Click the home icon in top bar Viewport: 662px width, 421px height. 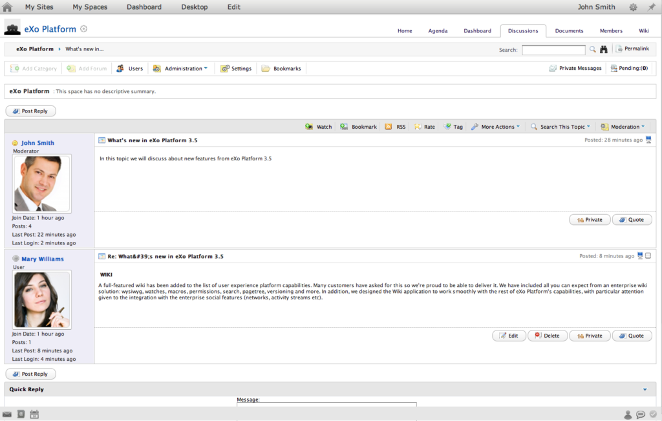click(7, 6)
